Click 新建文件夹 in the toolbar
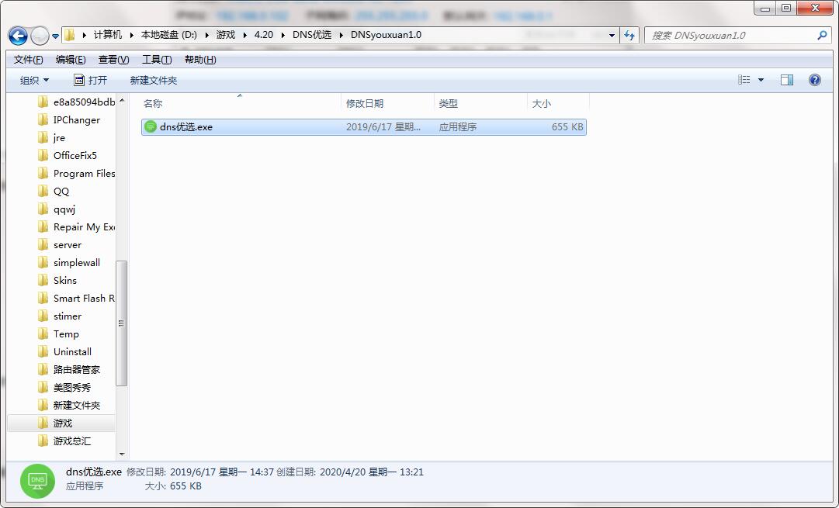 pos(153,80)
